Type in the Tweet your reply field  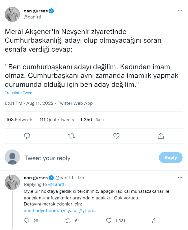(x=87, y=158)
